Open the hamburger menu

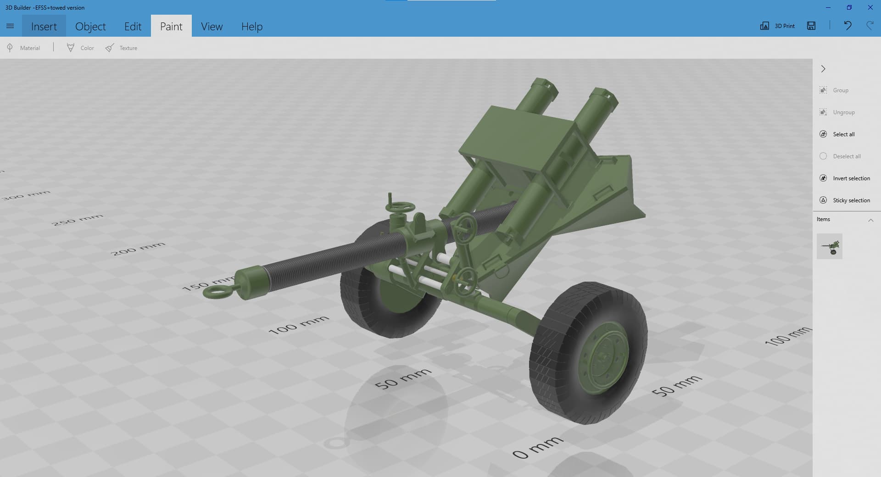10,26
